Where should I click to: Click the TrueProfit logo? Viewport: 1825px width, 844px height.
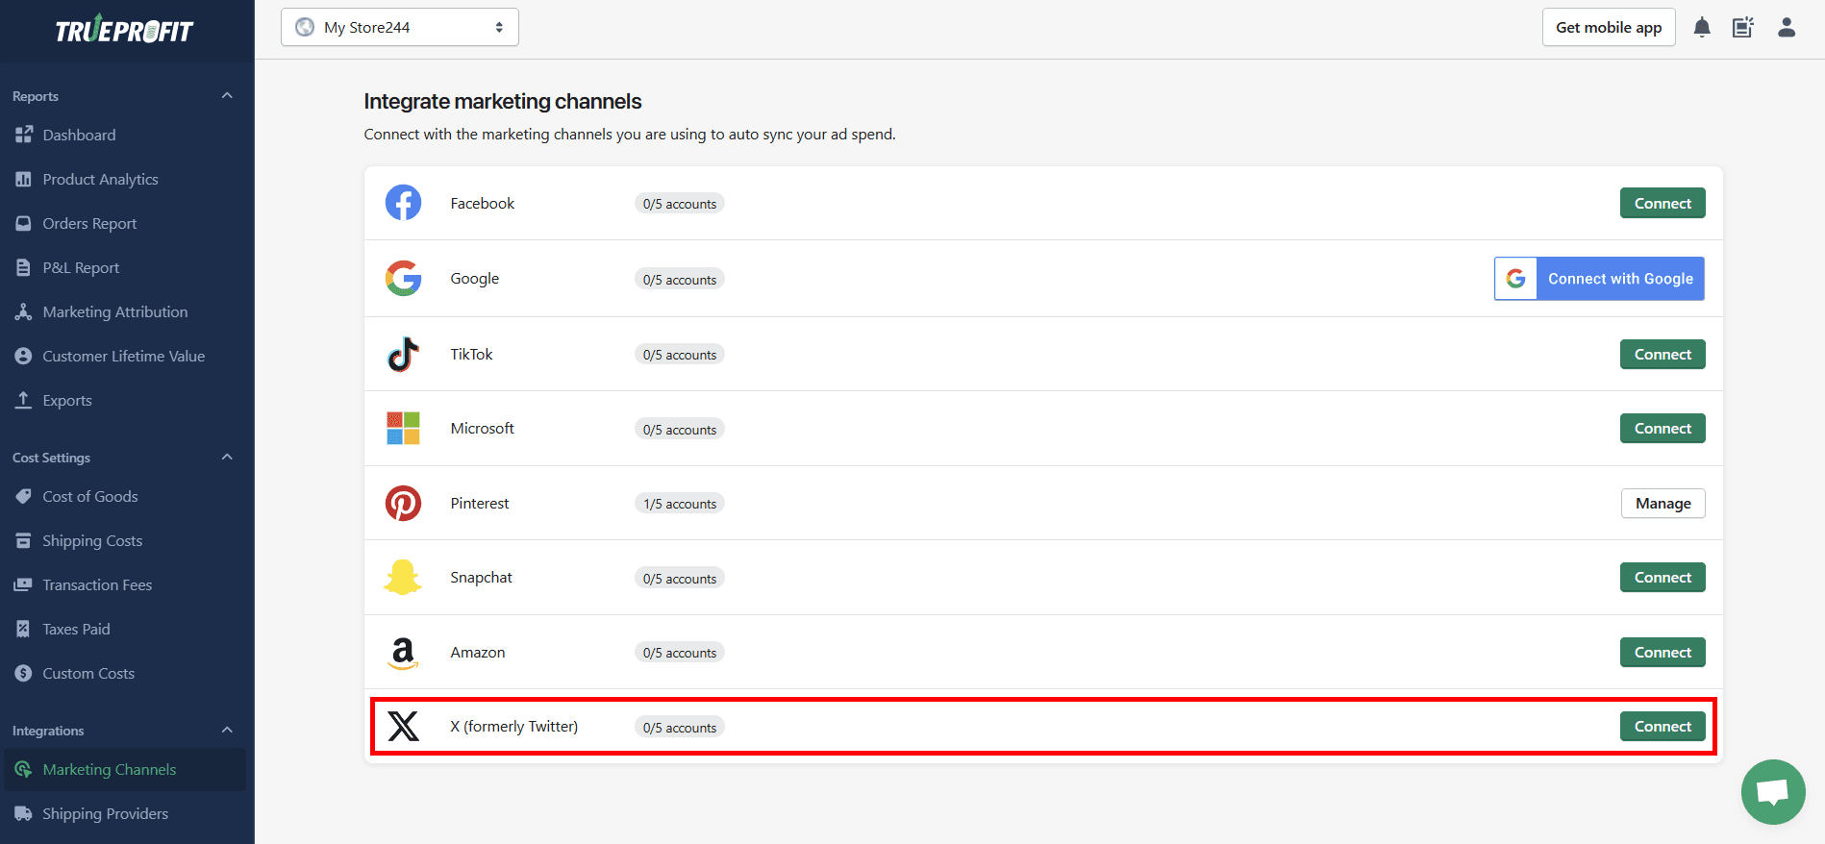[x=125, y=30]
